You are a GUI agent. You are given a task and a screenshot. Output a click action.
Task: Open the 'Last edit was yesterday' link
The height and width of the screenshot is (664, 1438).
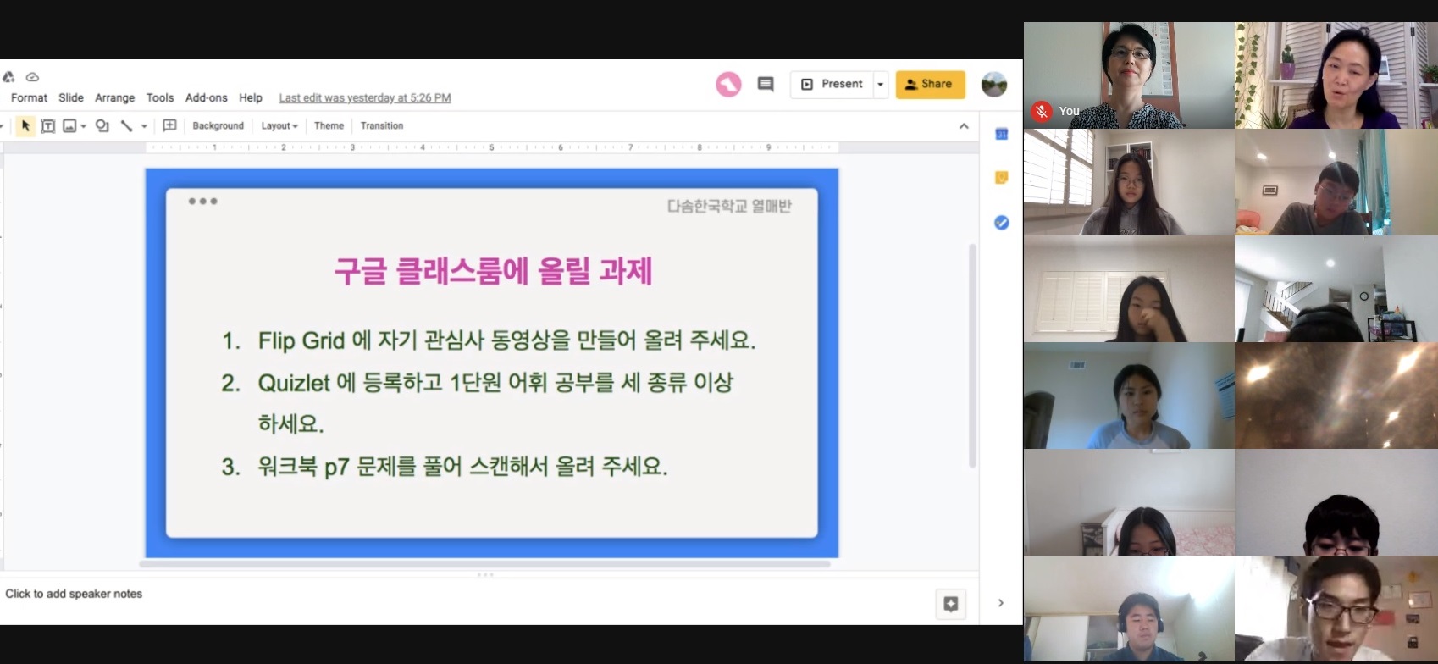[364, 97]
